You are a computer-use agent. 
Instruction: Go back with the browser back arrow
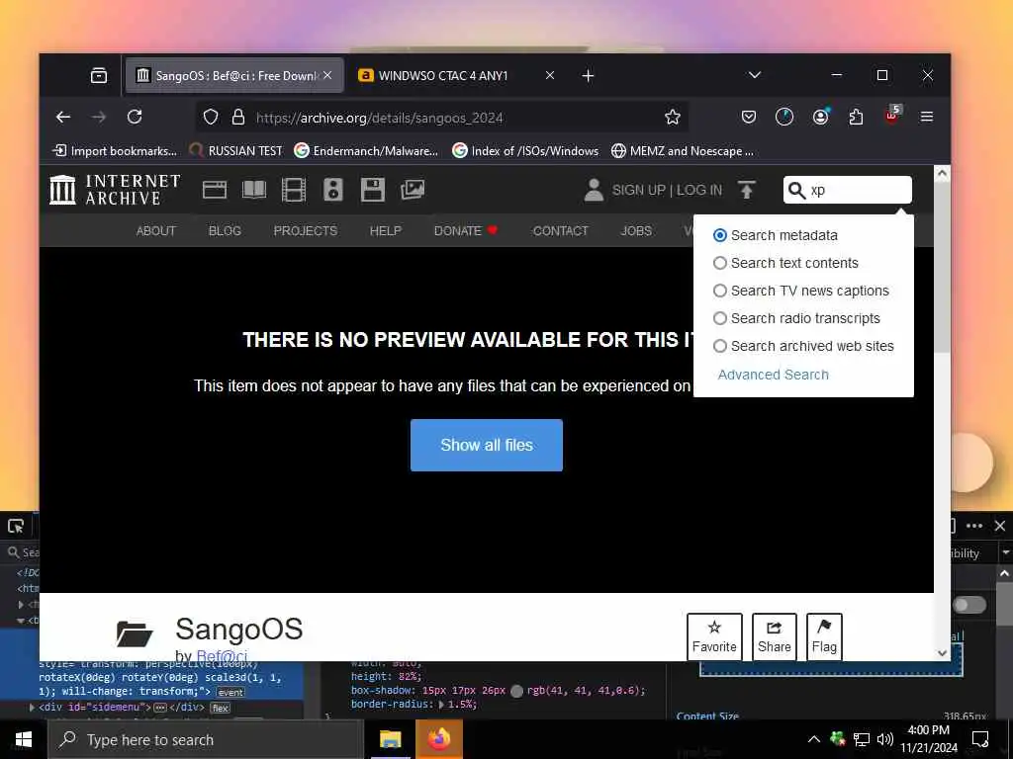[62, 117]
